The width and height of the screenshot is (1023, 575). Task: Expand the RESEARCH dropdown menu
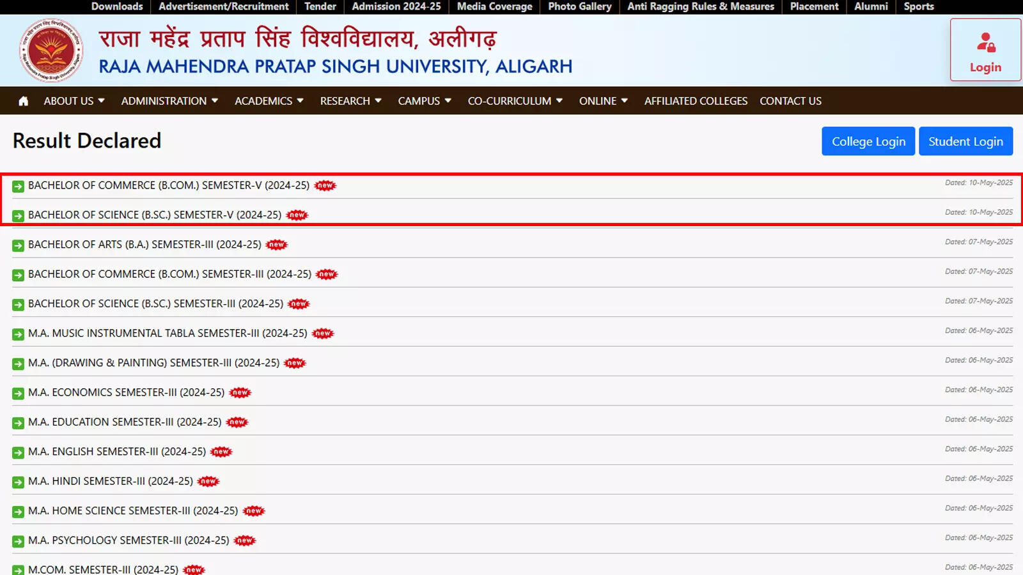351,101
